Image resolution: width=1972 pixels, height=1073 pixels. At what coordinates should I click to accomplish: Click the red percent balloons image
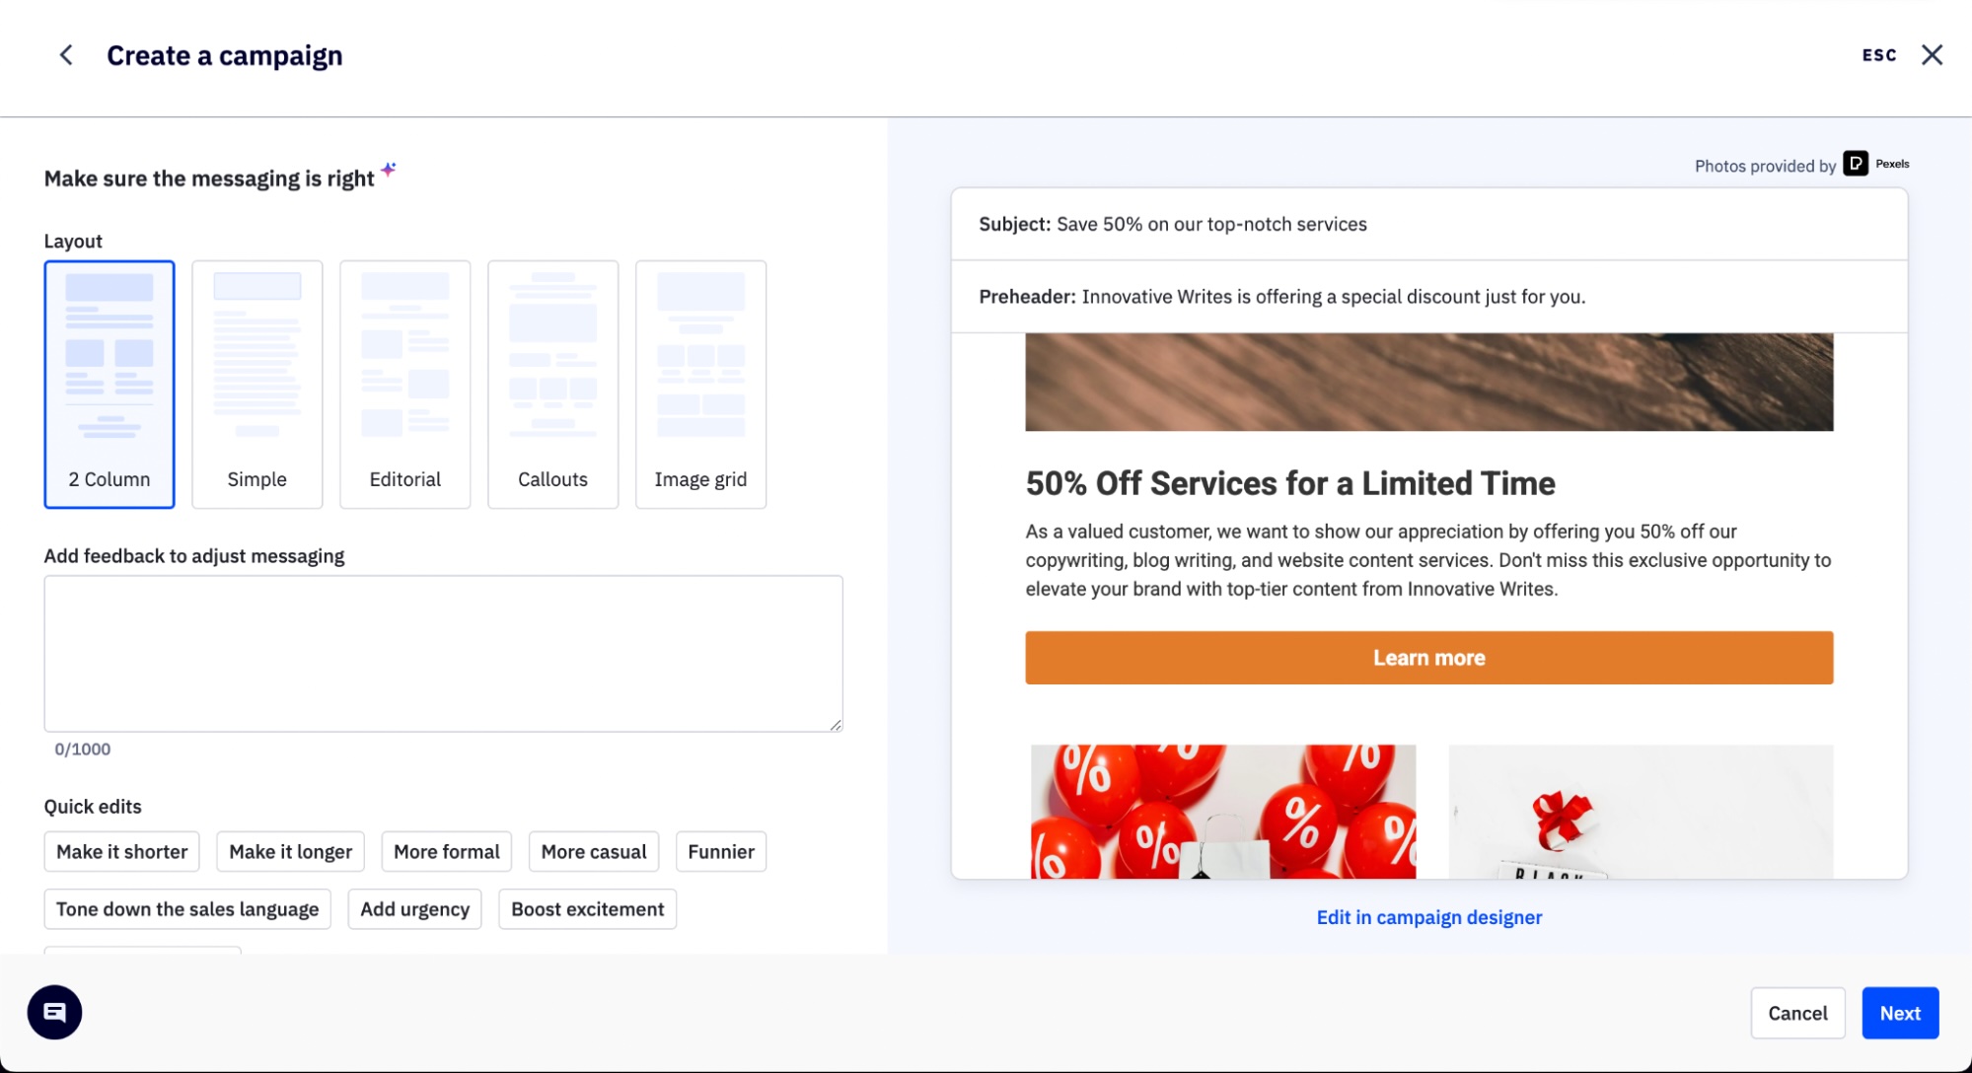(1222, 811)
